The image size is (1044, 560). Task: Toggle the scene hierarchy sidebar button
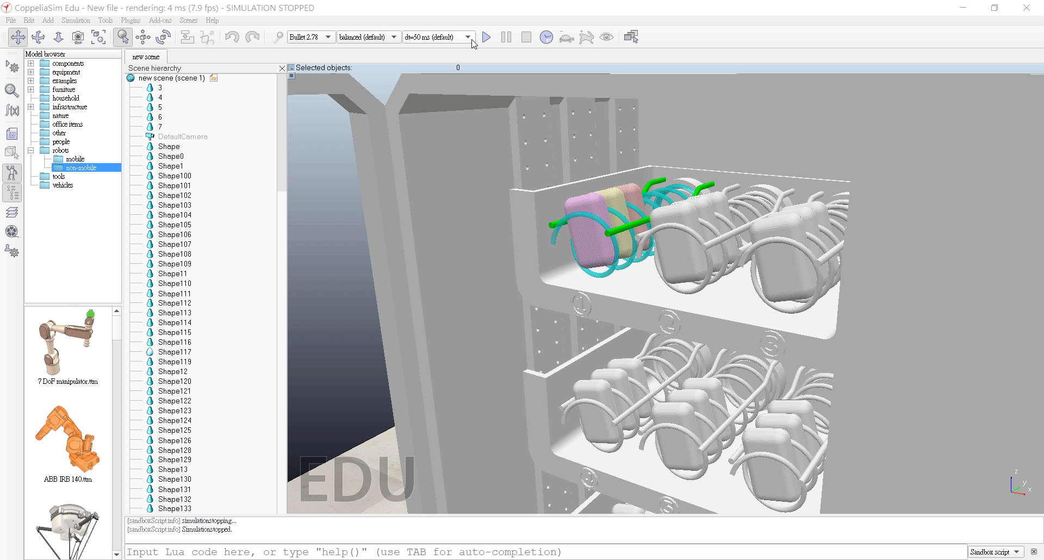point(12,192)
